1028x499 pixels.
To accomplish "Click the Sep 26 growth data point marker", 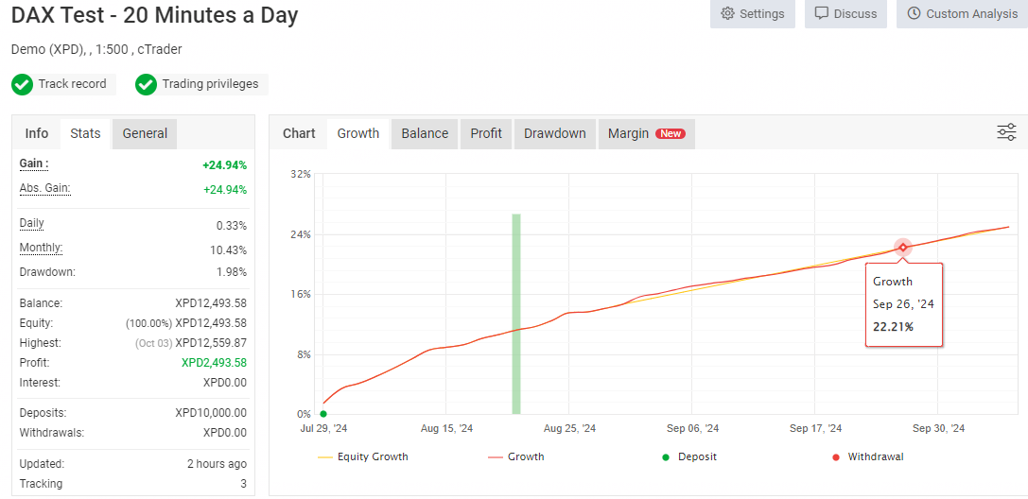I will tap(903, 248).
